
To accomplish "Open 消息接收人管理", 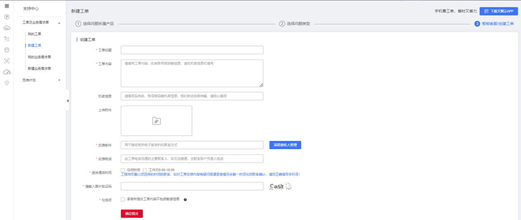I will (285, 145).
